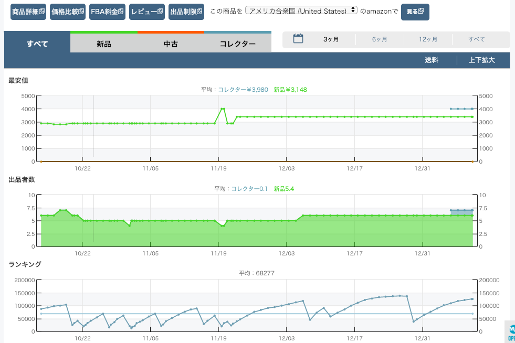Select the 3ヶ月 time range
This screenshot has width=515, height=343.
331,39
